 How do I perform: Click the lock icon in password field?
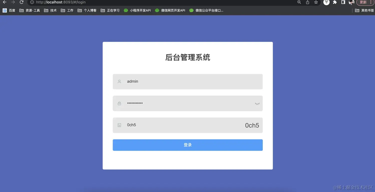point(119,103)
